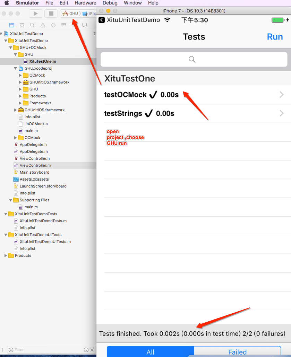This screenshot has height=357, width=291.
Task: Open the Hardware menu
Action: (85, 3)
